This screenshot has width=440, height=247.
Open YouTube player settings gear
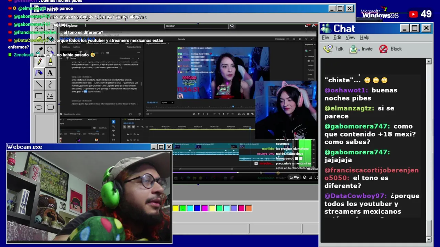[x=305, y=177]
